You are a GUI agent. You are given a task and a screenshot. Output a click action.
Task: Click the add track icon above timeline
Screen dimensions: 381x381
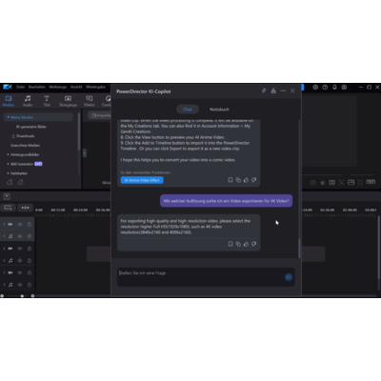coord(7,196)
